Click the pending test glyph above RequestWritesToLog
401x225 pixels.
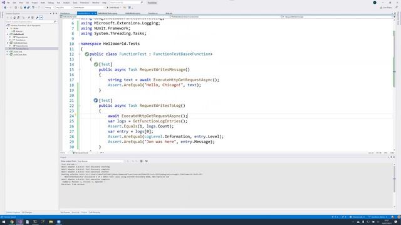96,100
